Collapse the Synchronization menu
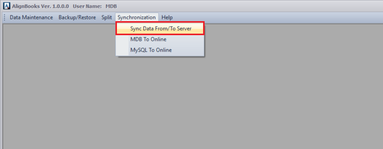The height and width of the screenshot is (149, 383). [137, 17]
